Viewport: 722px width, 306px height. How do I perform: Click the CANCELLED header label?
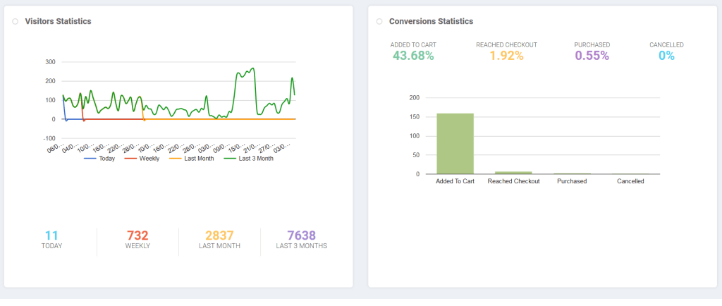pos(667,45)
